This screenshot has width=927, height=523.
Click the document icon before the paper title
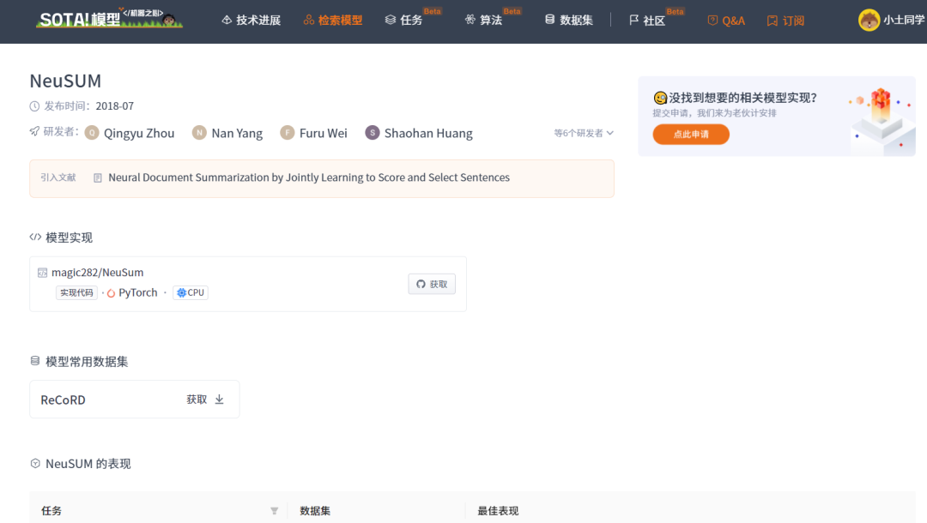pos(98,178)
